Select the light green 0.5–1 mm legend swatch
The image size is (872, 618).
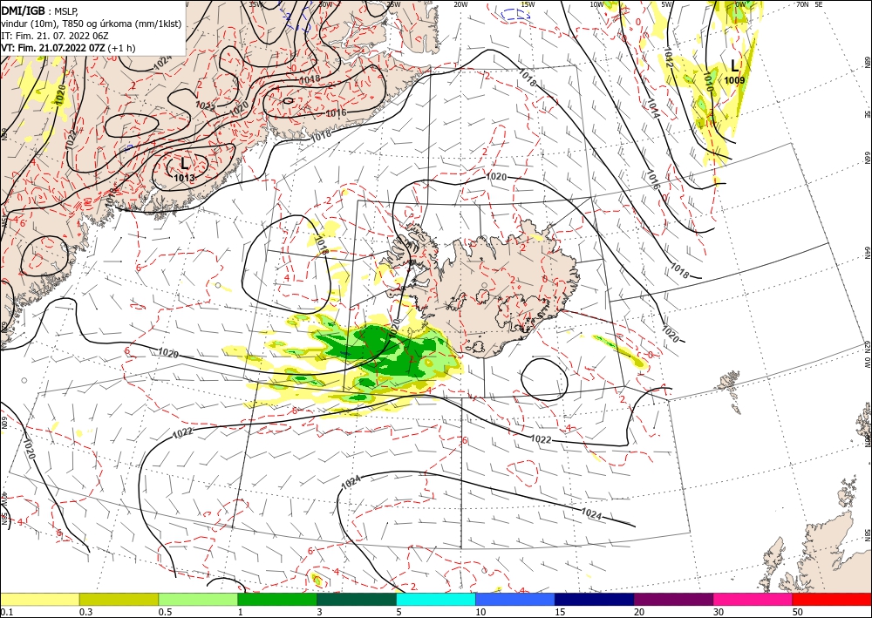tap(198, 599)
